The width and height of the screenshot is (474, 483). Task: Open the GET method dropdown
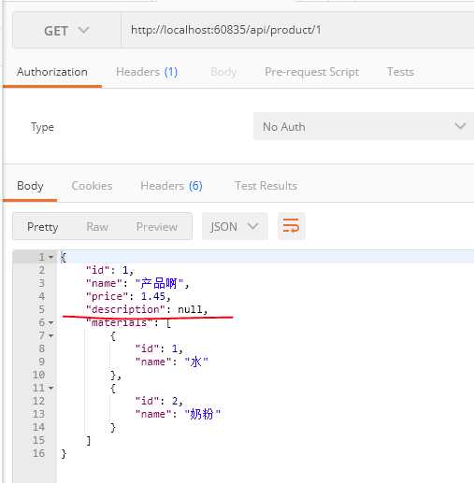(66, 31)
